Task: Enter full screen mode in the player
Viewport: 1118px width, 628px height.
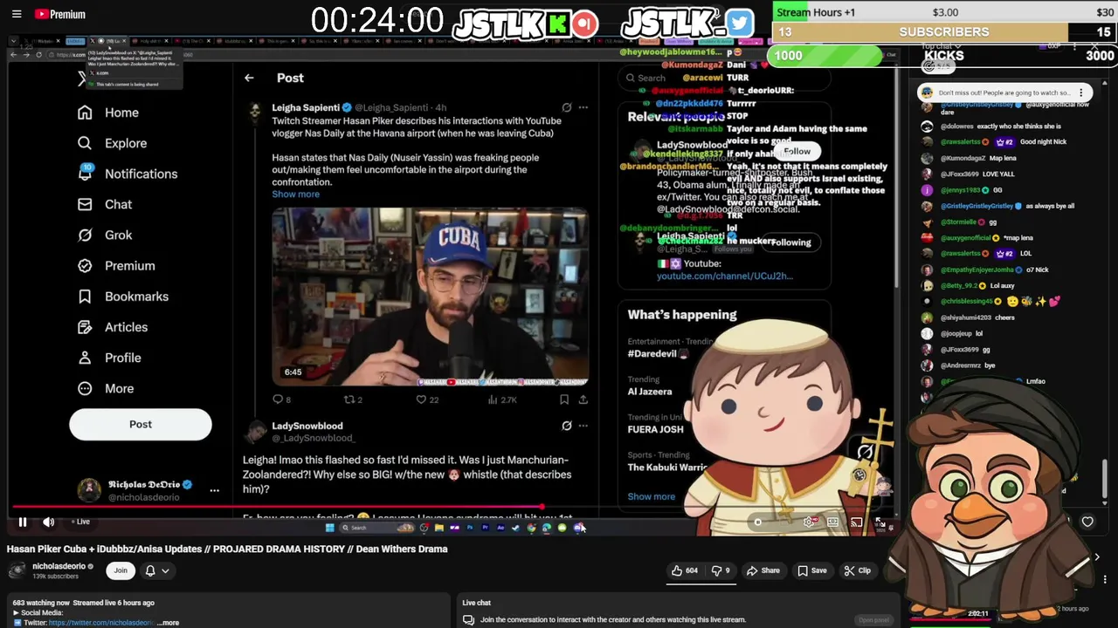Action: [x=880, y=522]
